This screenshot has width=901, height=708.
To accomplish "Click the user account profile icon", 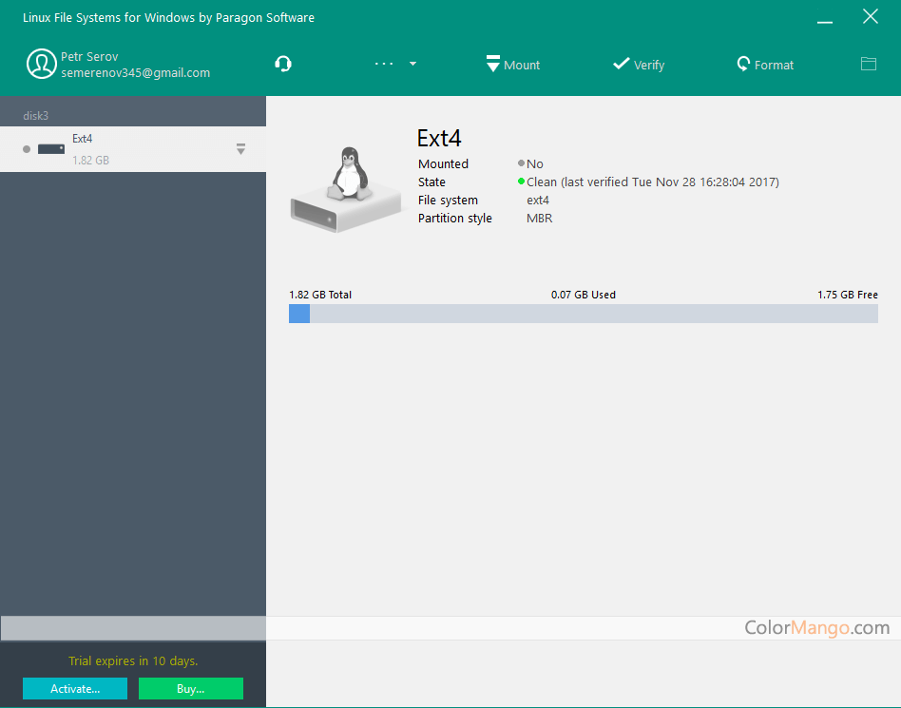I will [x=41, y=64].
